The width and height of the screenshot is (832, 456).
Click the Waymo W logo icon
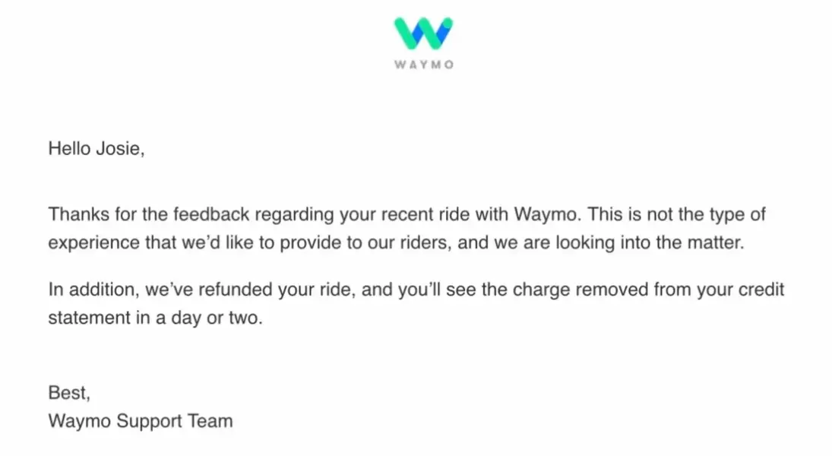point(423,33)
